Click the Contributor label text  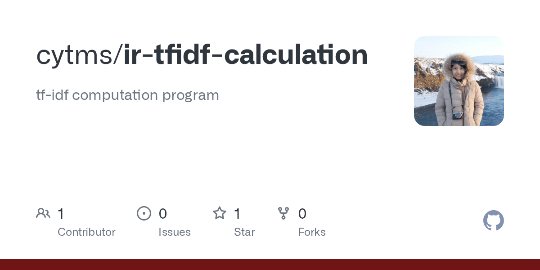point(86,232)
